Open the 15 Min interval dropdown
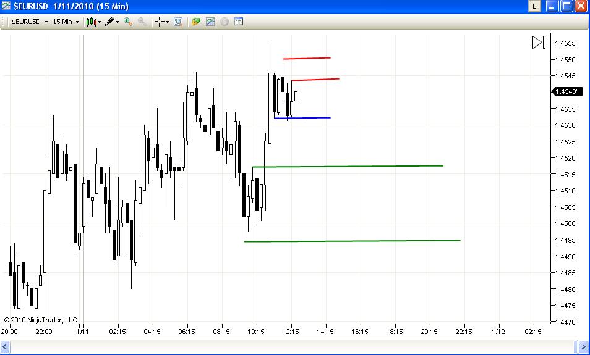The image size is (590, 355). pyautogui.click(x=66, y=22)
